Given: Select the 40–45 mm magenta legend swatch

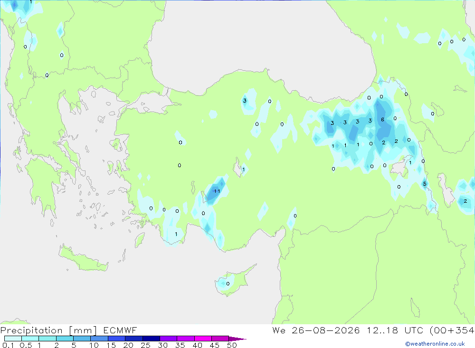Looking at the screenshot, I should 203,339.
